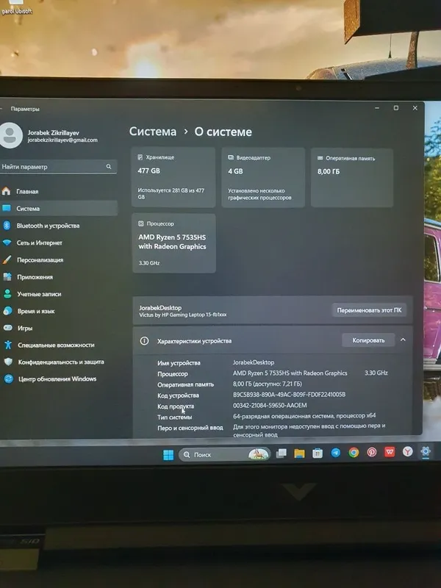Click the Приложения apps icon
441x588 pixels.
tap(7, 277)
